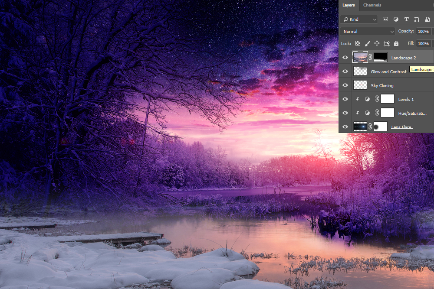Click the lock position move icon
This screenshot has height=289, width=434.
pyautogui.click(x=377, y=43)
